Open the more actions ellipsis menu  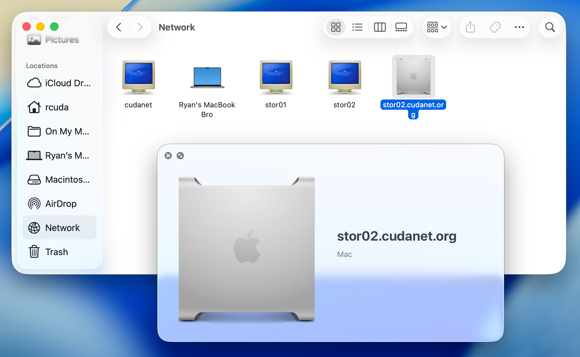click(519, 27)
